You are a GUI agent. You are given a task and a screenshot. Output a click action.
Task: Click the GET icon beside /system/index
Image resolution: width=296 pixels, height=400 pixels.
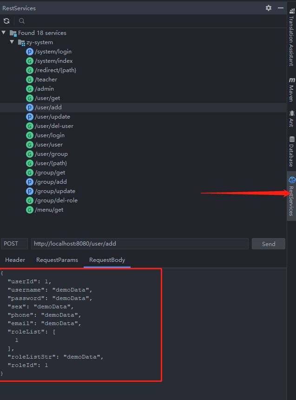(30, 61)
